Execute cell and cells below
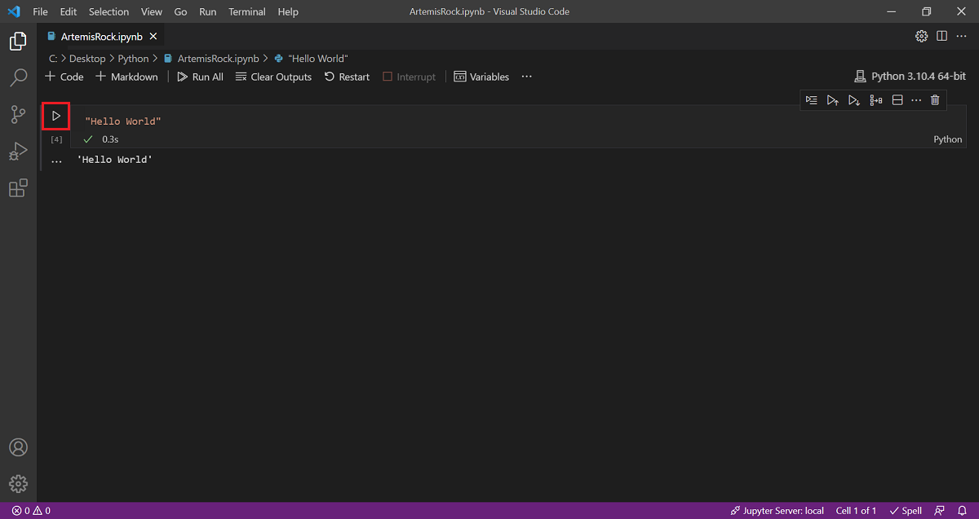This screenshot has width=979, height=519. coord(853,100)
